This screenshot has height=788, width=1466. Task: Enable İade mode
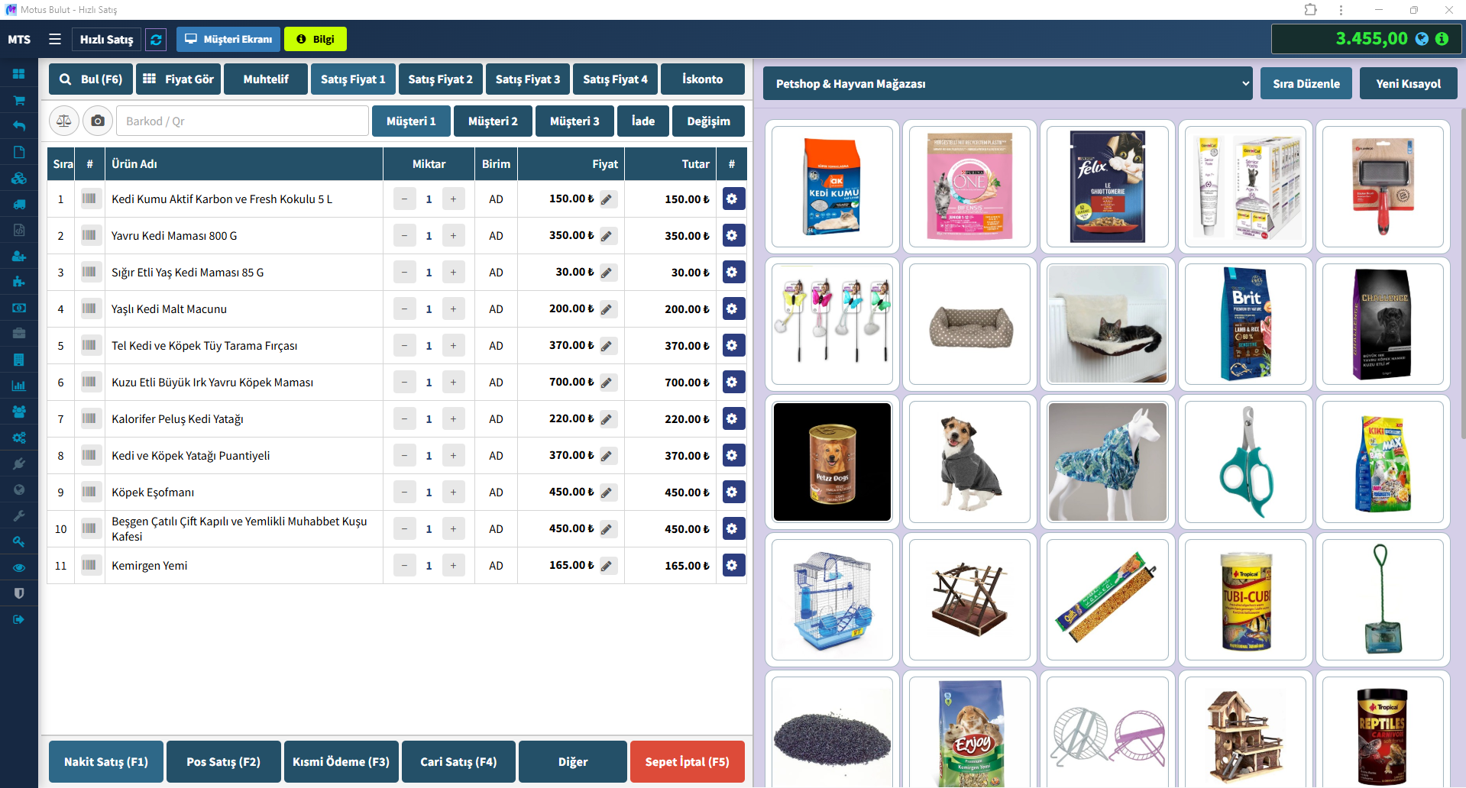[x=642, y=121]
